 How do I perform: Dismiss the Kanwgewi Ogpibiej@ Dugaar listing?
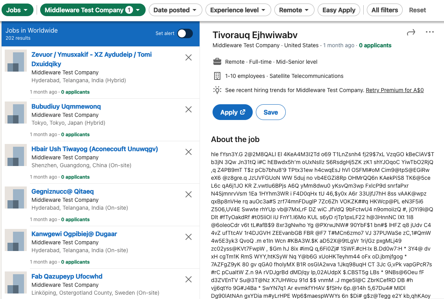click(x=188, y=237)
